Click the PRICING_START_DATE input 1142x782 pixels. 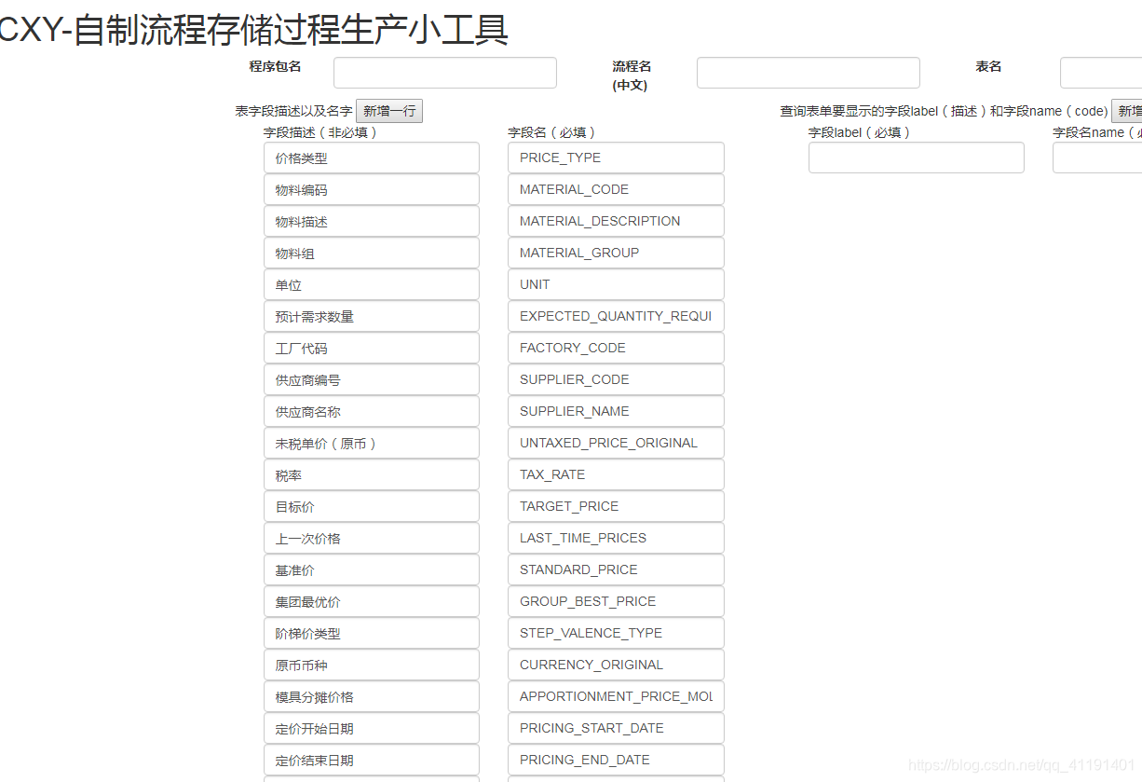[x=616, y=728]
